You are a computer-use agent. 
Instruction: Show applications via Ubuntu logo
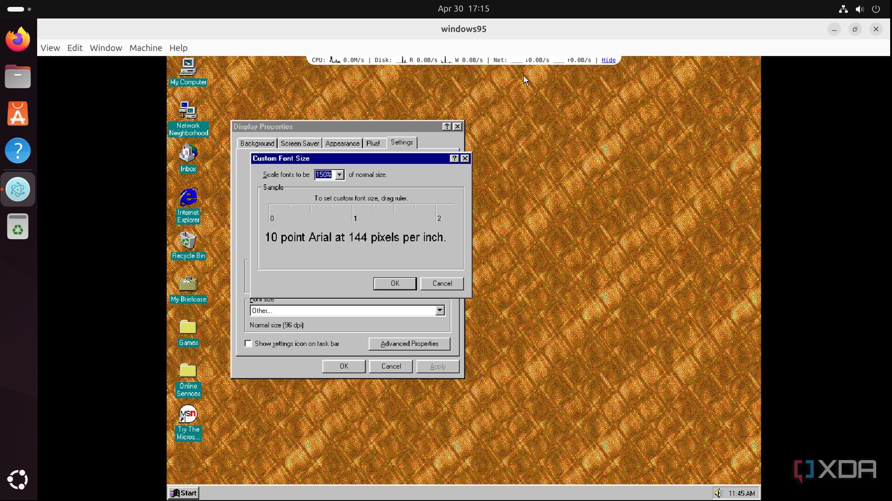tap(18, 480)
